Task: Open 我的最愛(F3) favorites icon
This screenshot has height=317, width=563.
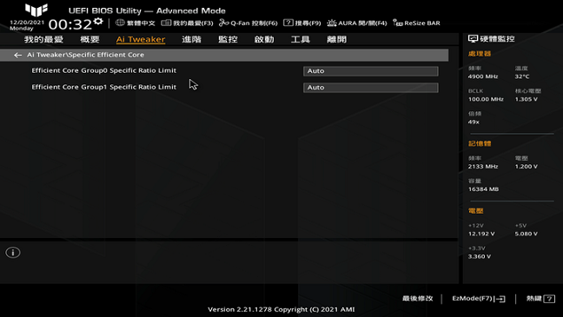Action: click(x=166, y=23)
